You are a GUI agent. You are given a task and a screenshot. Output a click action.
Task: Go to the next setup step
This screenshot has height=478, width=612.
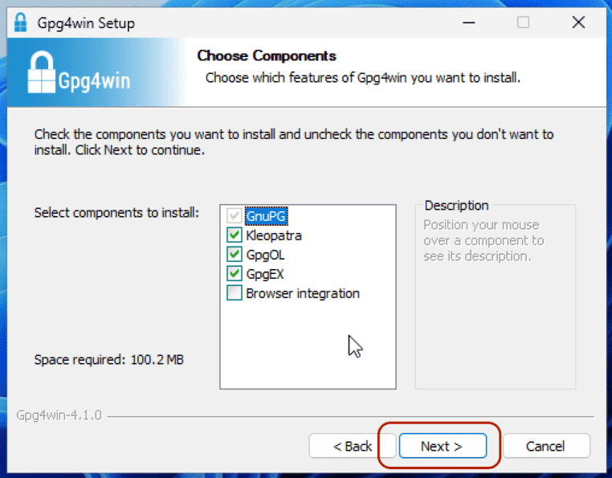coord(443,446)
